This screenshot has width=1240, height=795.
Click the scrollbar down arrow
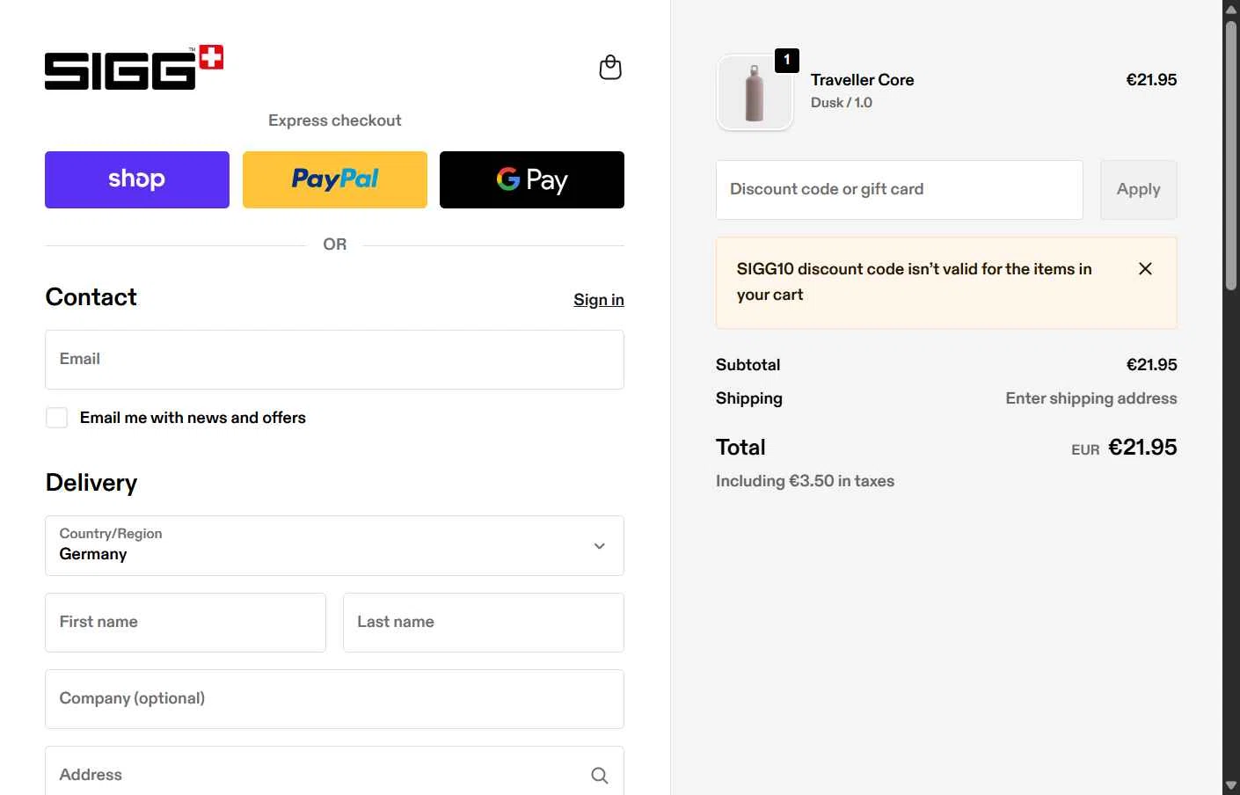click(x=1231, y=785)
